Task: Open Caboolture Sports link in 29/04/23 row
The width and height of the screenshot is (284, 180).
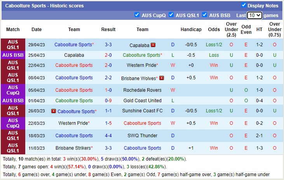Action: pyautogui.click(x=73, y=45)
